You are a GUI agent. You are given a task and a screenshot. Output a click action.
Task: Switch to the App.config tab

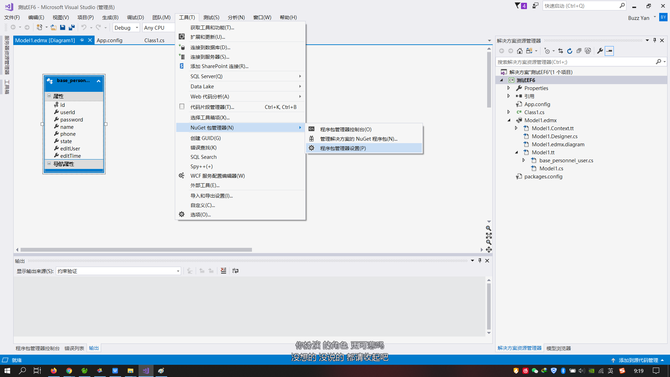pos(110,40)
